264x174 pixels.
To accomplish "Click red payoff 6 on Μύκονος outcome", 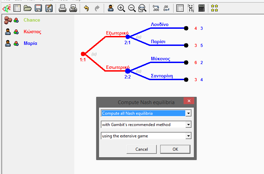I will point(196,63).
